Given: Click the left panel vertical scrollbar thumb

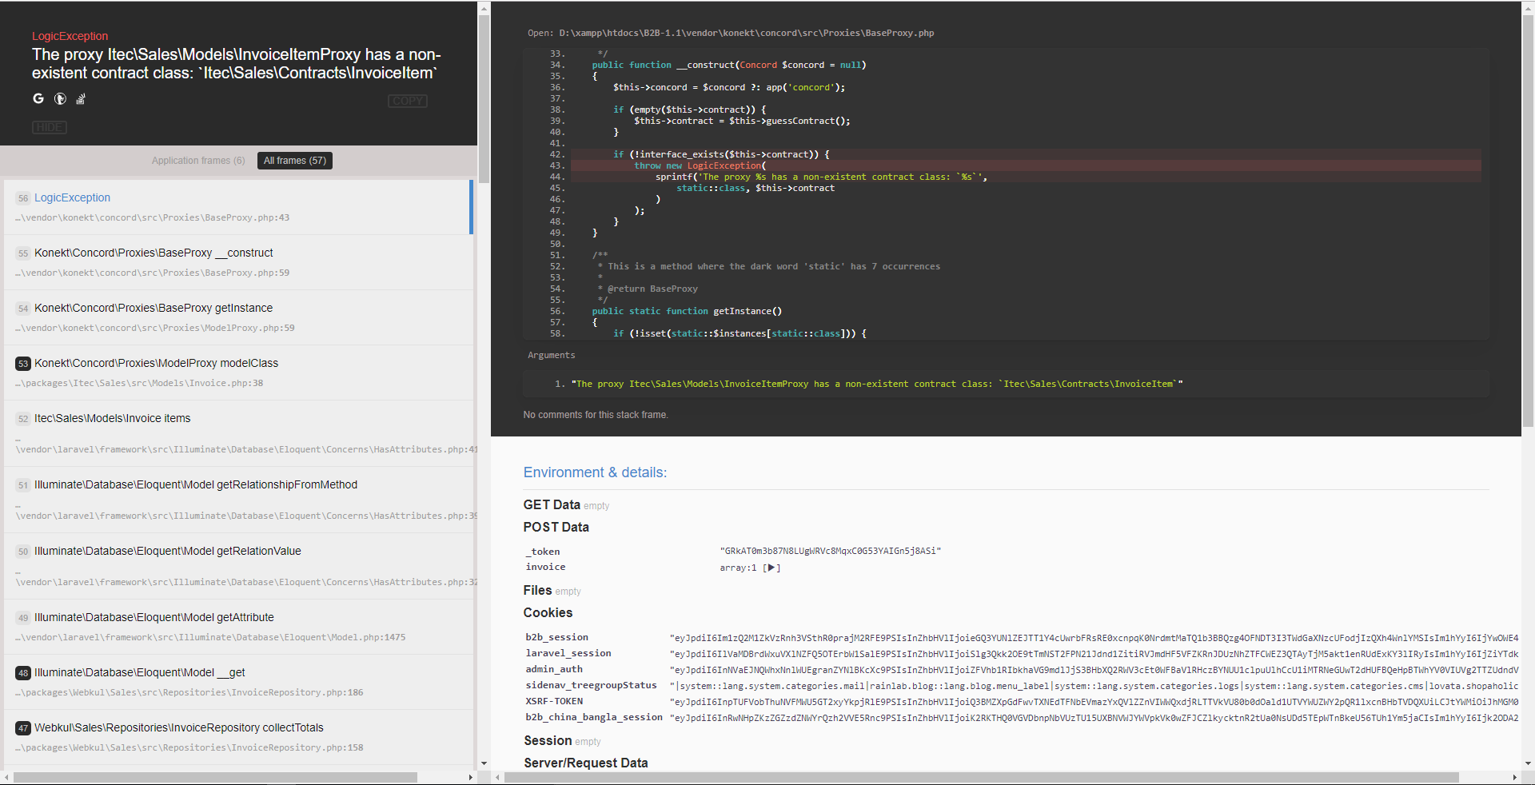Looking at the screenshot, I should click(484, 100).
